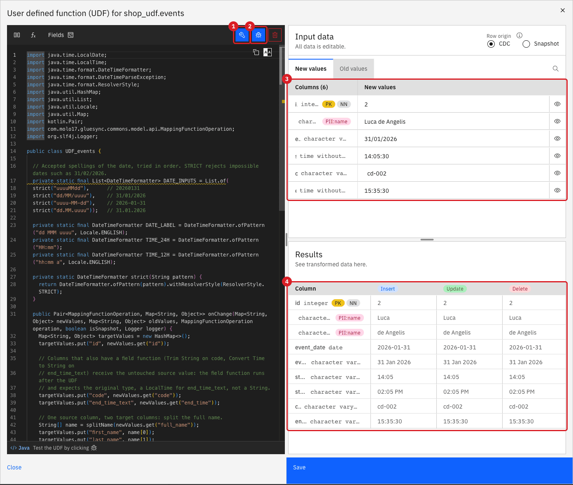Toggle the font size AA icon

(x=268, y=52)
